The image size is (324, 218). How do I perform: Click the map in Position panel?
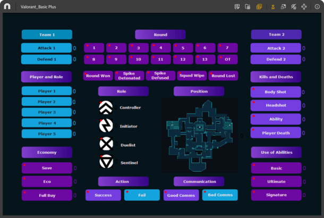(x=200, y=136)
